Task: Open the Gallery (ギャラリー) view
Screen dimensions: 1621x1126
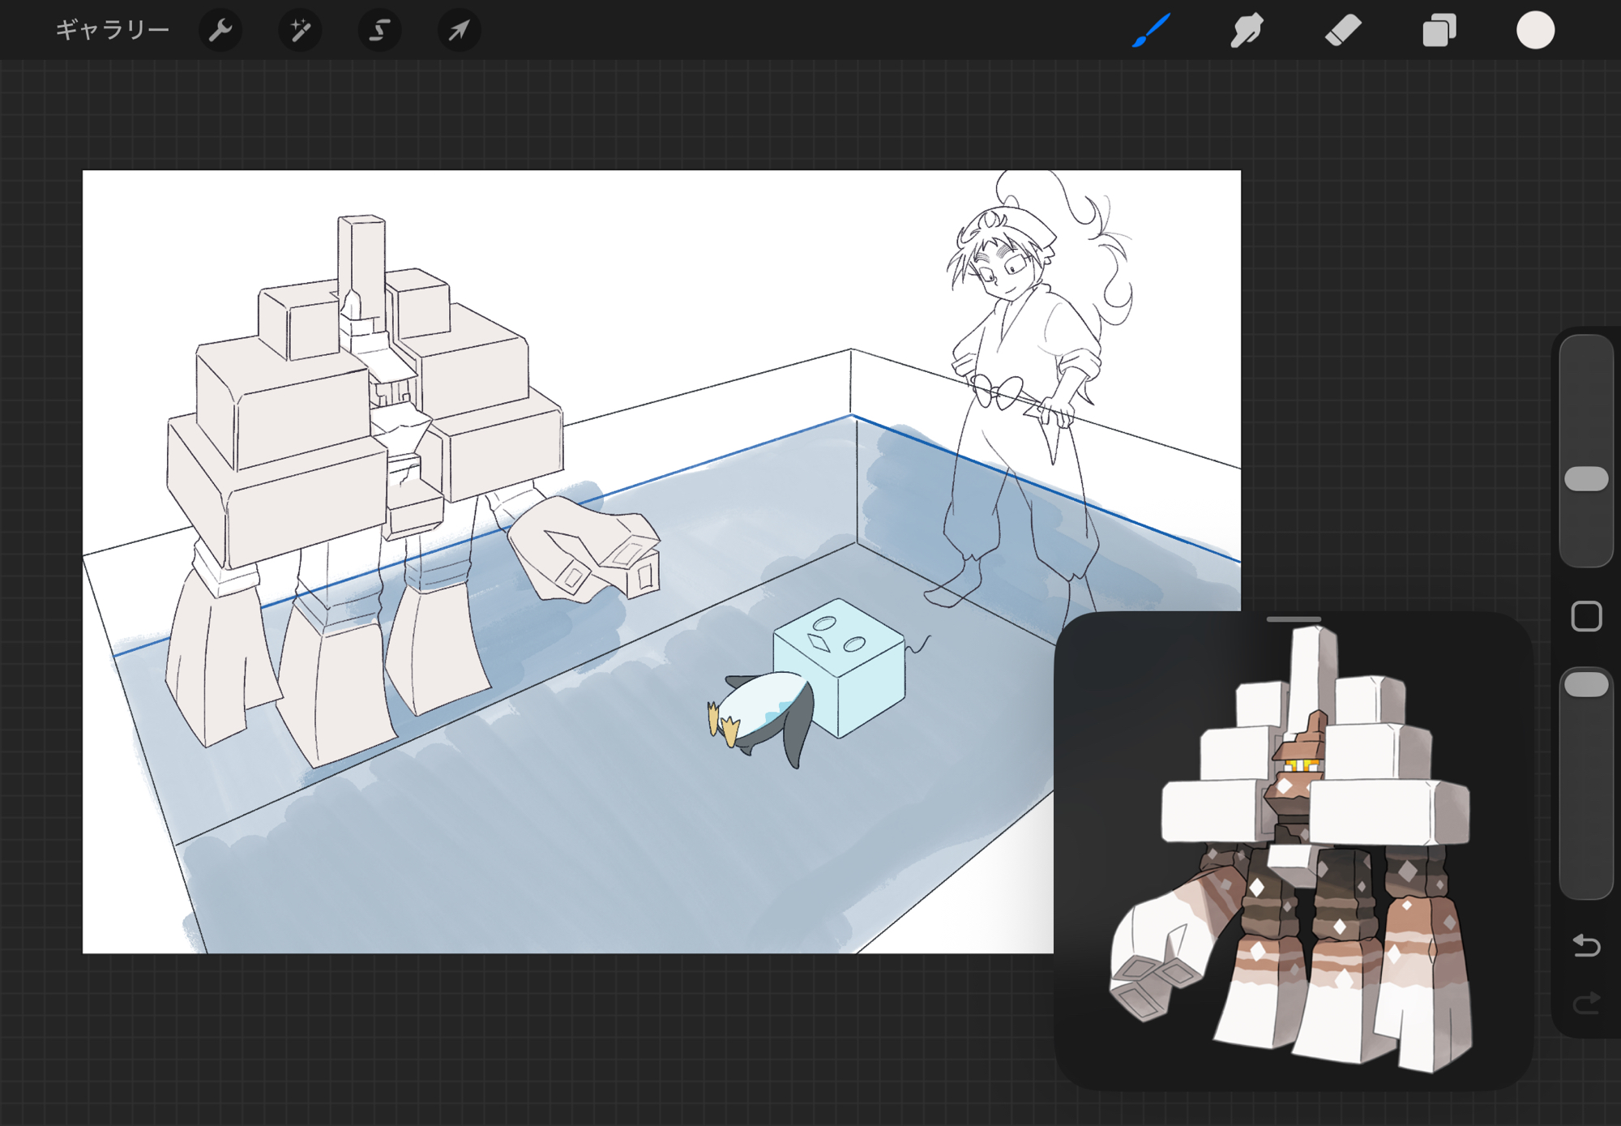Action: [112, 31]
